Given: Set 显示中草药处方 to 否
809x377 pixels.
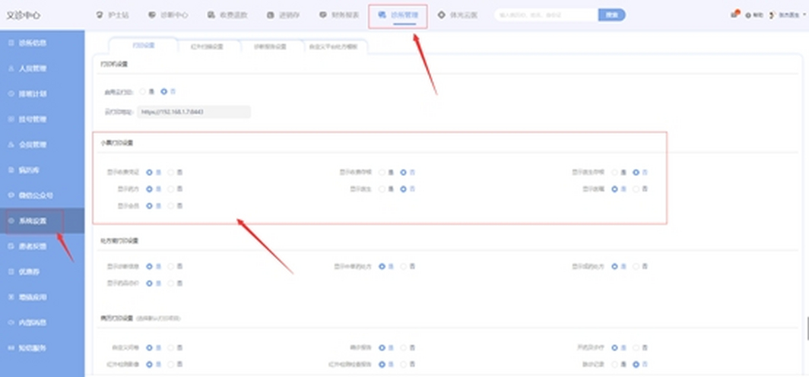Looking at the screenshot, I should tap(403, 266).
